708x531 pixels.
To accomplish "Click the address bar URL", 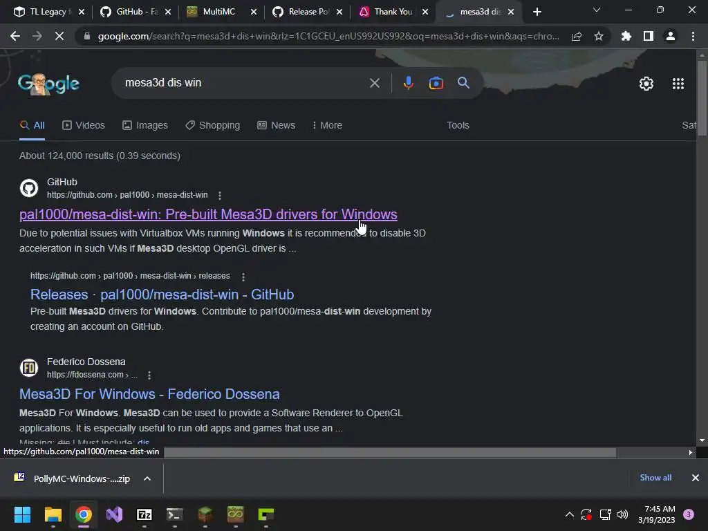I will click(328, 36).
